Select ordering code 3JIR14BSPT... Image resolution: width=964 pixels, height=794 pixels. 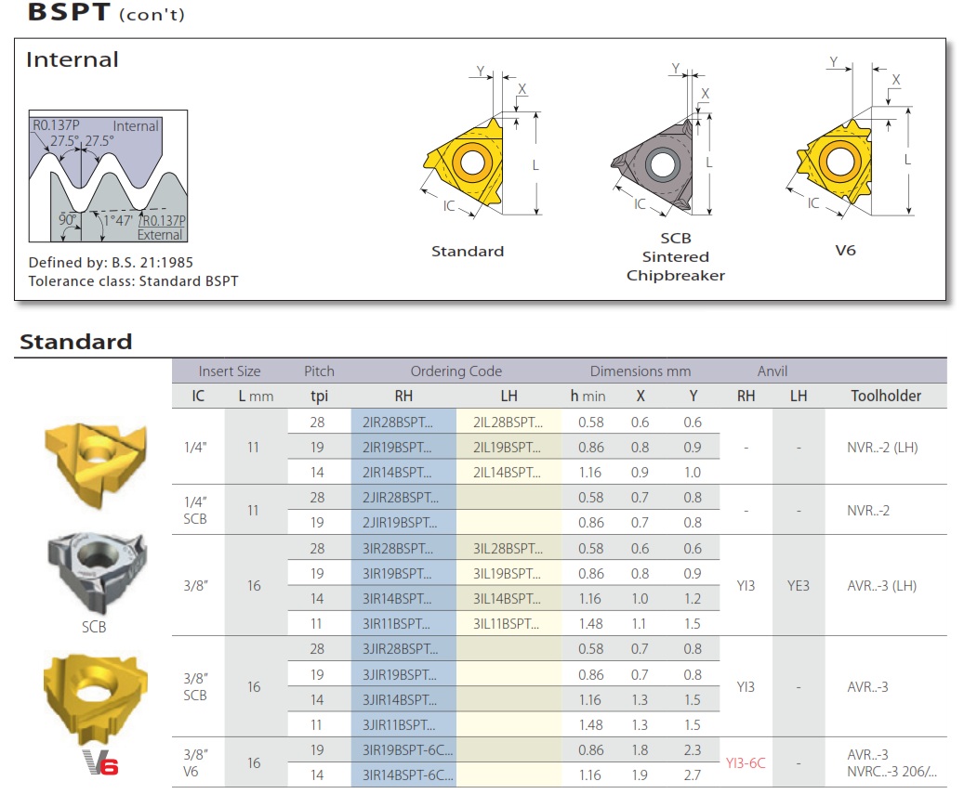click(400, 700)
